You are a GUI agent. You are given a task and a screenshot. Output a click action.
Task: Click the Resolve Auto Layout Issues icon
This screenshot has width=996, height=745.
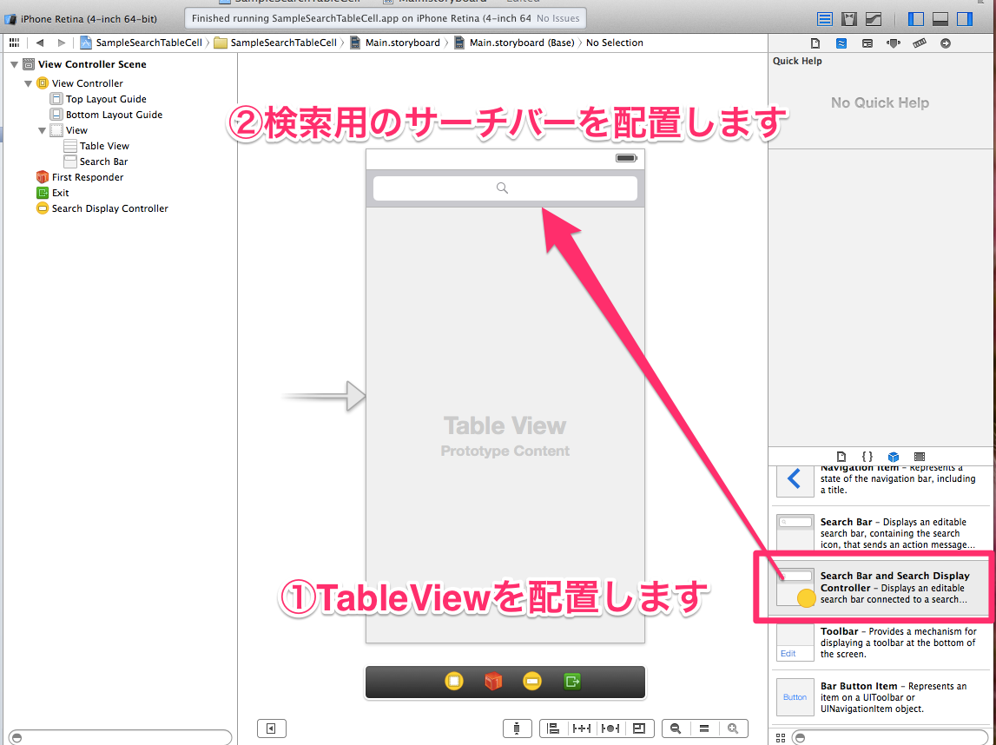pos(610,729)
